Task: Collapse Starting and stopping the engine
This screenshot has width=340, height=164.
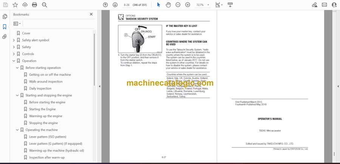Action: 17,95
